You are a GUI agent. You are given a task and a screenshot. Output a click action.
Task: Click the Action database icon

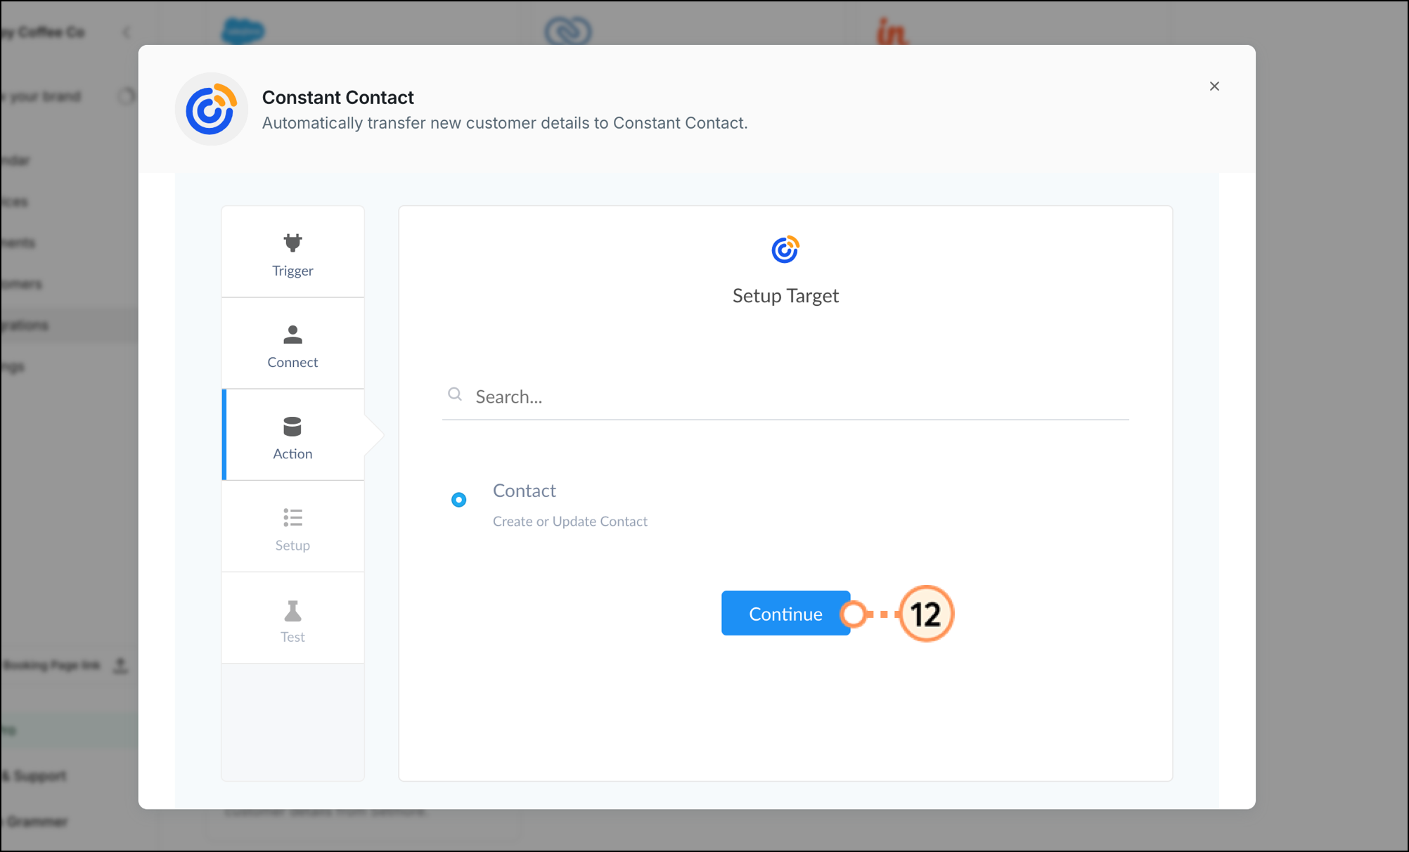tap(292, 427)
